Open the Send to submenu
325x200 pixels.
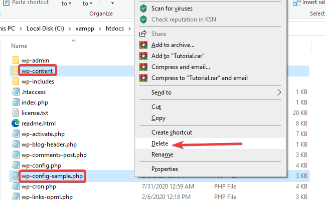(210, 92)
